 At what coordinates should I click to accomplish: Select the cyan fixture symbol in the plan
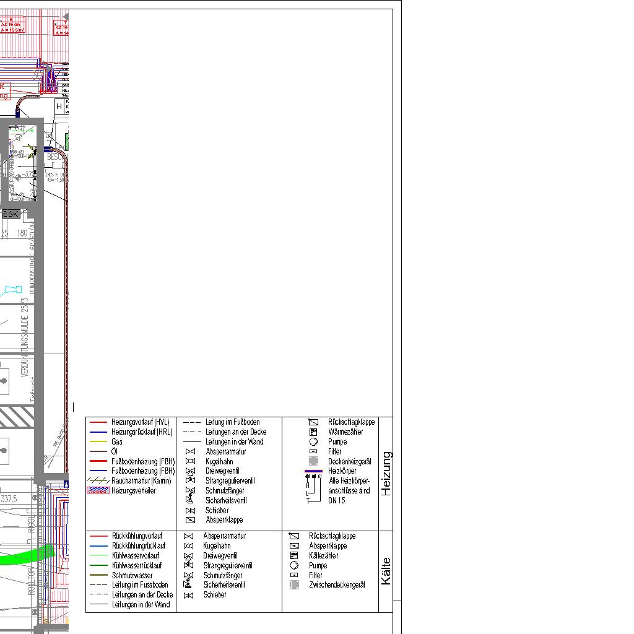pos(13,290)
